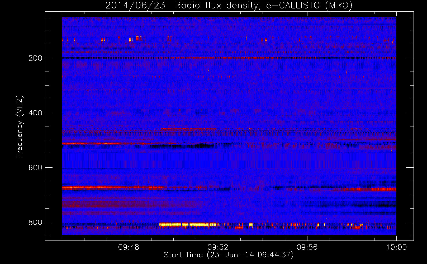The width and height of the screenshot is (427, 264).
Task: Click the 10:00 time tick label
Action: click(396, 247)
